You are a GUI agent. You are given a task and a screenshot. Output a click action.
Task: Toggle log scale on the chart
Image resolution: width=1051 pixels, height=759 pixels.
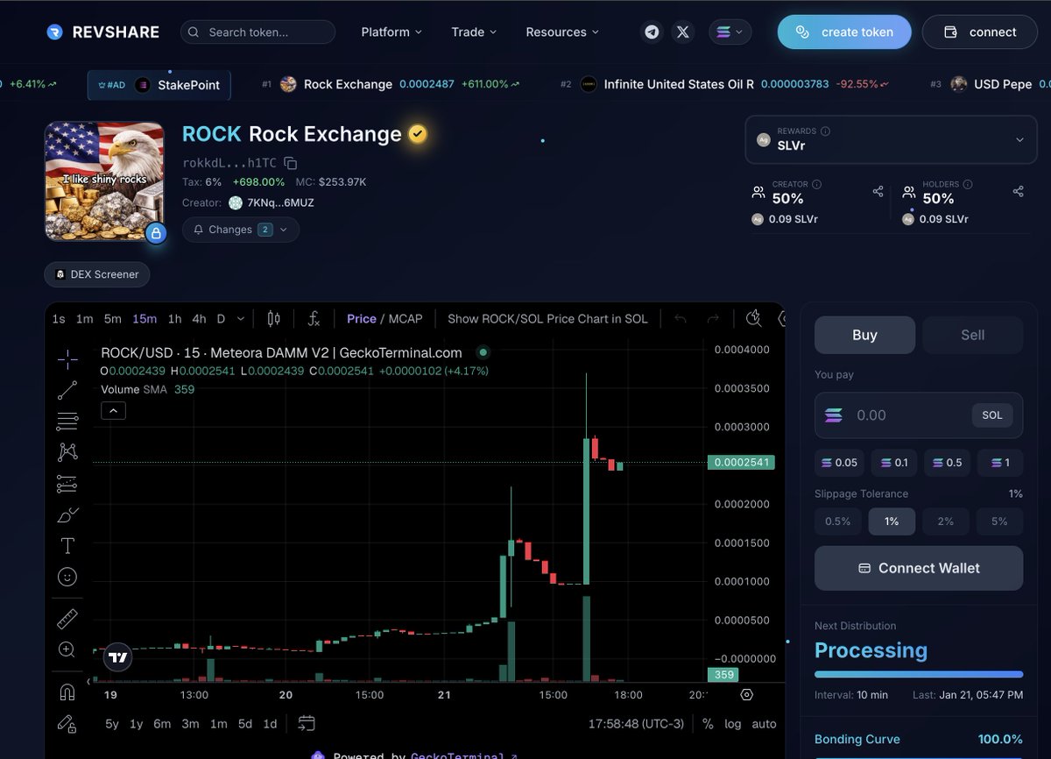[x=733, y=724]
